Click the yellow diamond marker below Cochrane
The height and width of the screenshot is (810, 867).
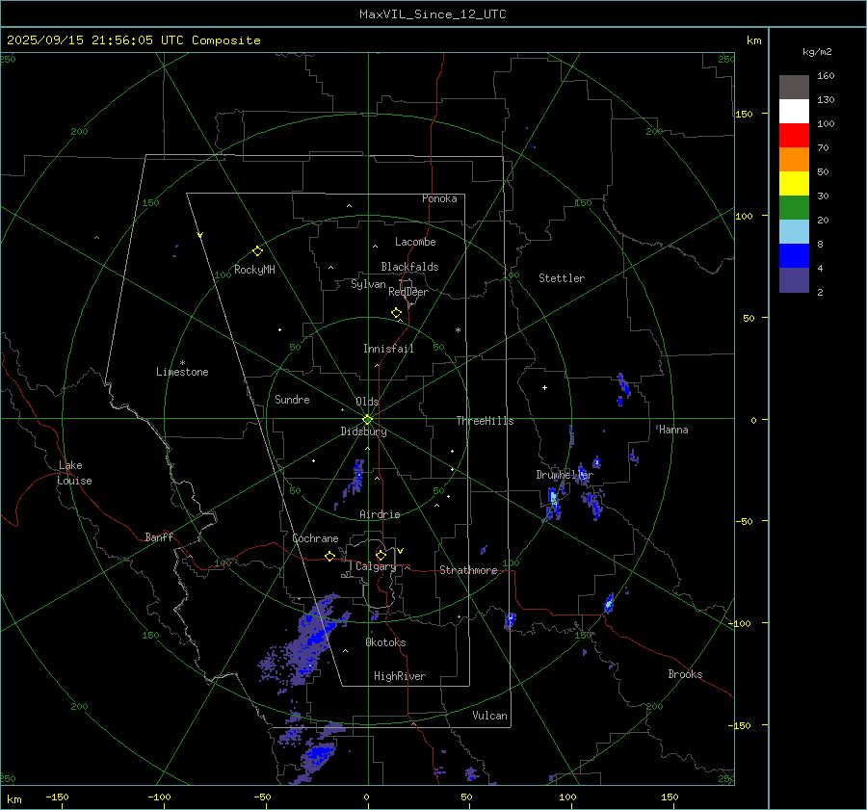[329, 557]
